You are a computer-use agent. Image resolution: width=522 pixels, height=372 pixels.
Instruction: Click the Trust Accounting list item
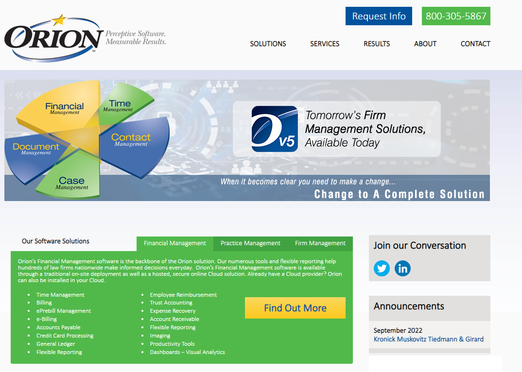(171, 303)
